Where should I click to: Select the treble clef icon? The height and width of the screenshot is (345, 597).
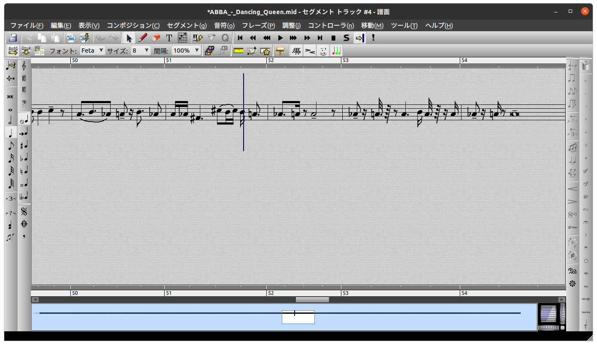(x=24, y=65)
